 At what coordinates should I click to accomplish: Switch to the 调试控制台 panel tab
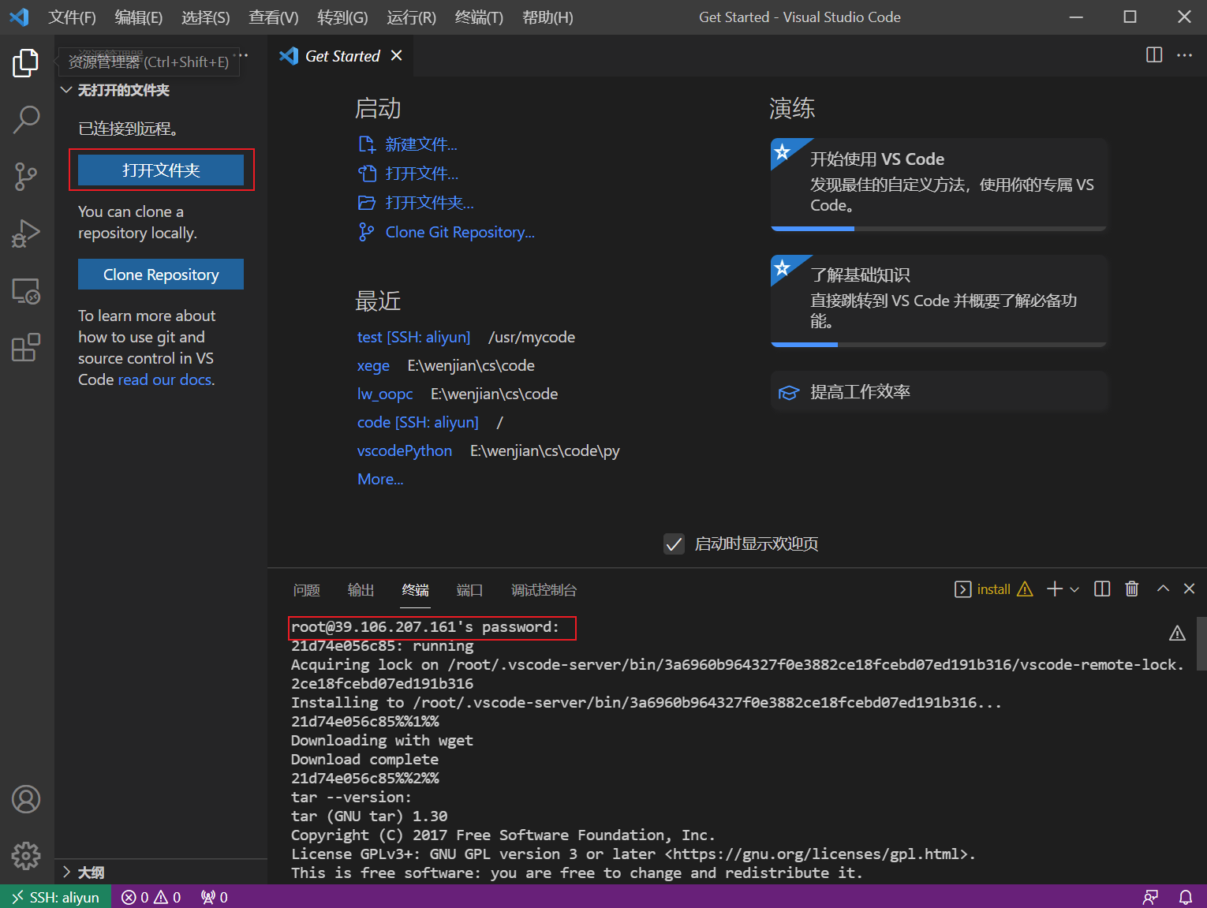(x=544, y=590)
